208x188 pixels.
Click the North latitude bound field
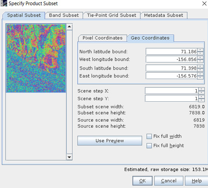tap(171, 52)
